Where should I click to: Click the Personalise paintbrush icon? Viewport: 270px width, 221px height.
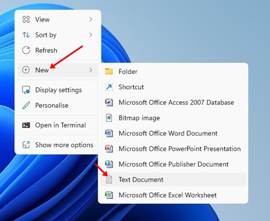pos(26,105)
